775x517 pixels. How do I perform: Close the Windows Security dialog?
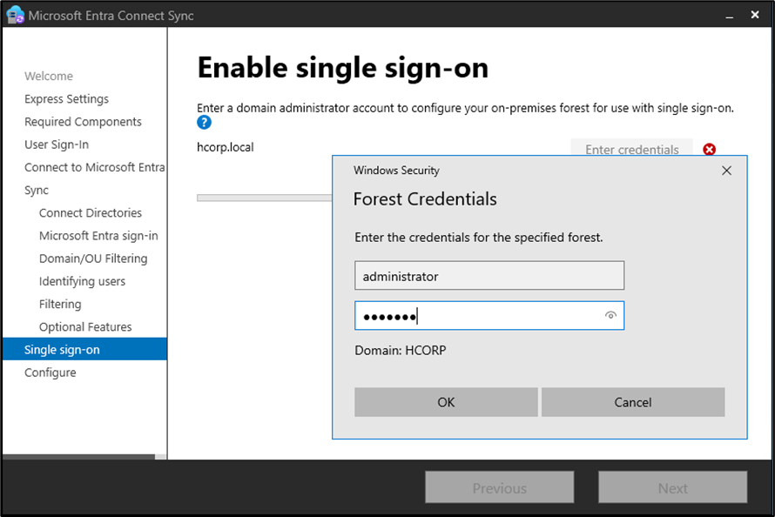(x=727, y=171)
